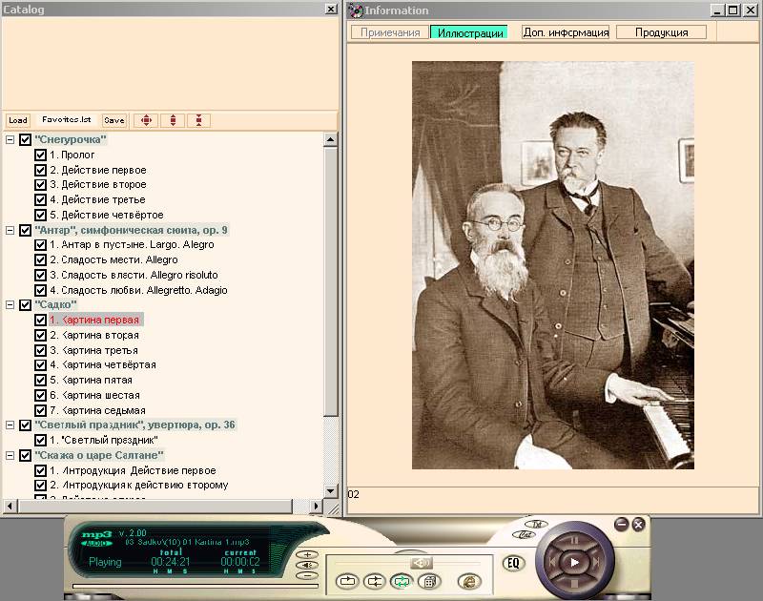
Task: Pause playback with the round control's top button
Action: pos(575,540)
